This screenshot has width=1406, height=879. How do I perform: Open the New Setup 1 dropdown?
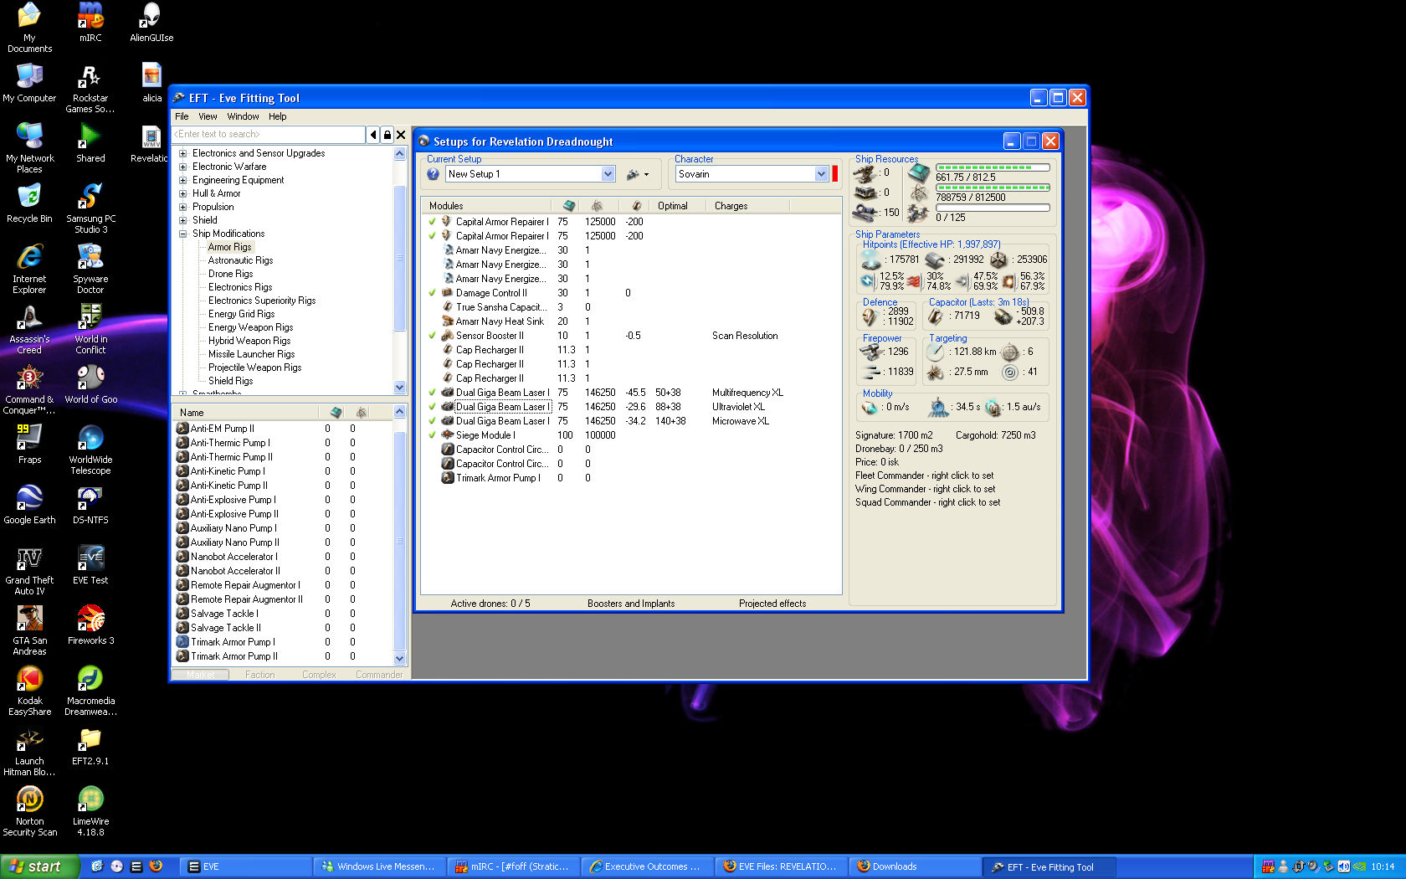(x=608, y=174)
